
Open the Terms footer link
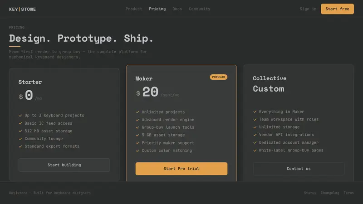[x=348, y=193]
